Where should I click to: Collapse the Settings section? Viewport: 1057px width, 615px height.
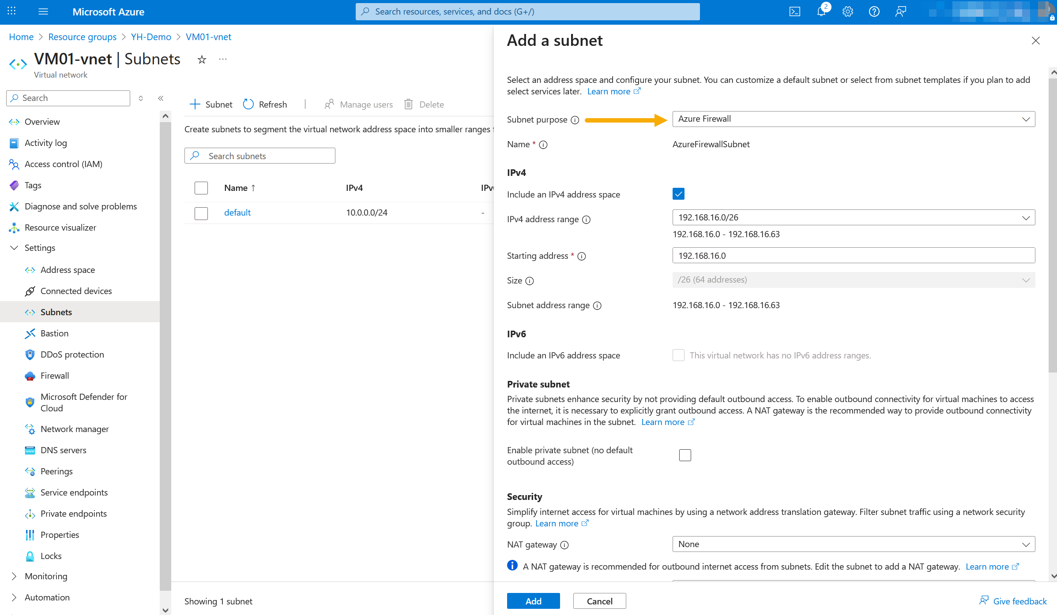coord(14,248)
